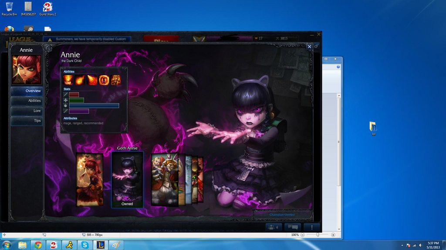Click the ability power stat icon beside blue bar
The width and height of the screenshot is (446, 250).
click(66, 105)
